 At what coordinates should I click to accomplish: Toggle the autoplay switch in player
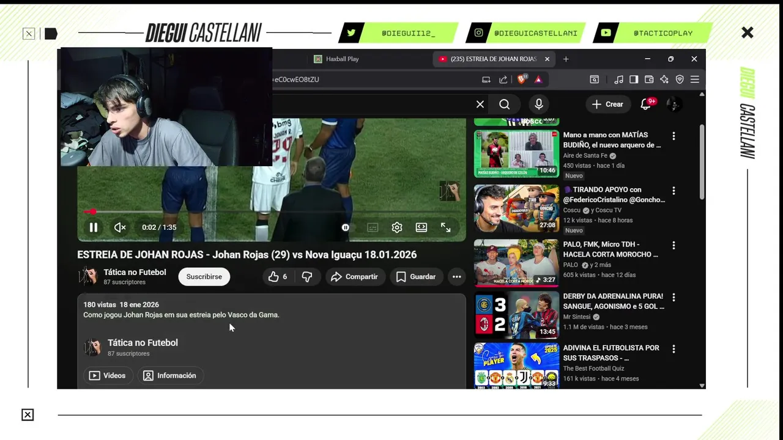pyautogui.click(x=346, y=227)
